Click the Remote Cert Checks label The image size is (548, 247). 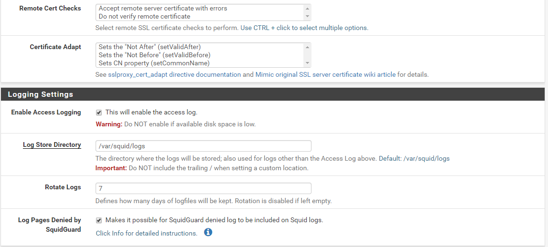tap(50, 8)
